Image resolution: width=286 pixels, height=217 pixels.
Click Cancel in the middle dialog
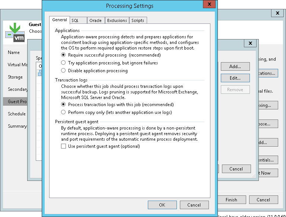[236, 169]
